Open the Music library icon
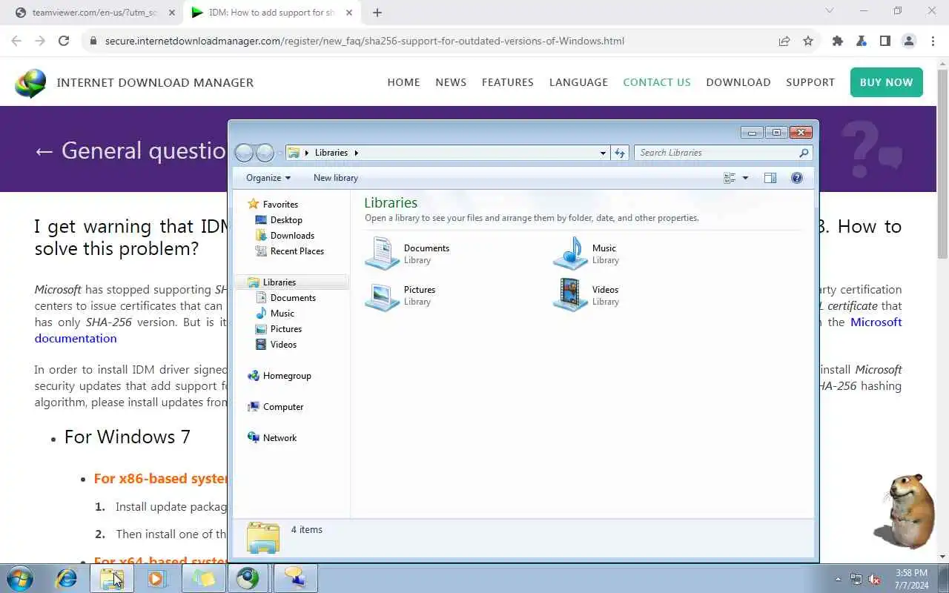Image resolution: width=949 pixels, height=593 pixels. coord(571,254)
